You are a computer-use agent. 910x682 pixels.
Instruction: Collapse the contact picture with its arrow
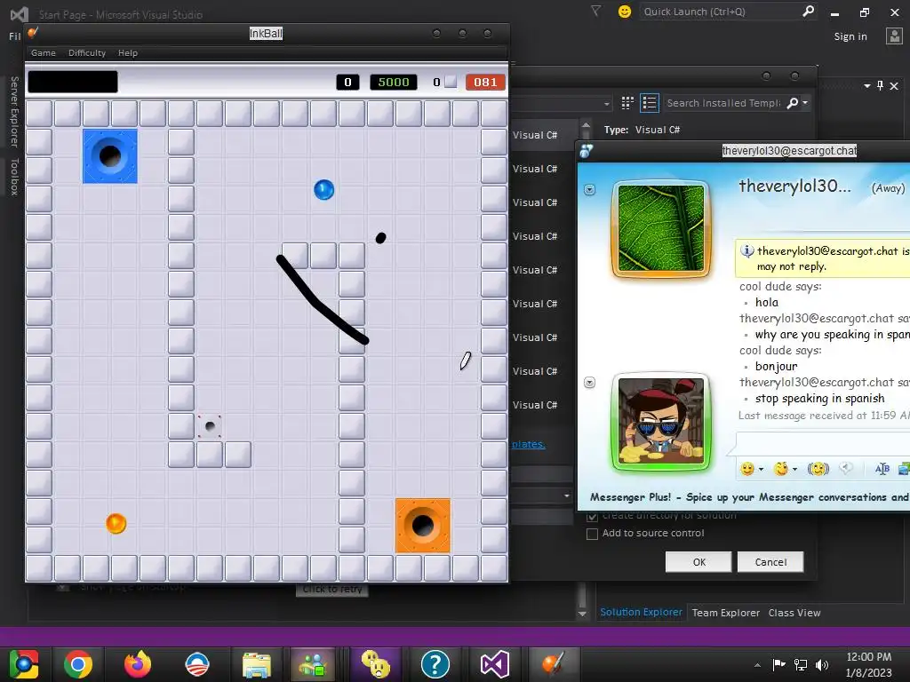590,190
